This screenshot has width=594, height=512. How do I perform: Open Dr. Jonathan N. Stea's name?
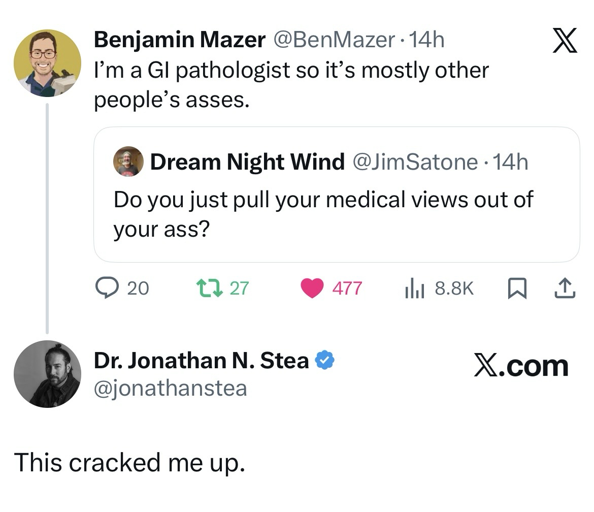[x=201, y=361]
